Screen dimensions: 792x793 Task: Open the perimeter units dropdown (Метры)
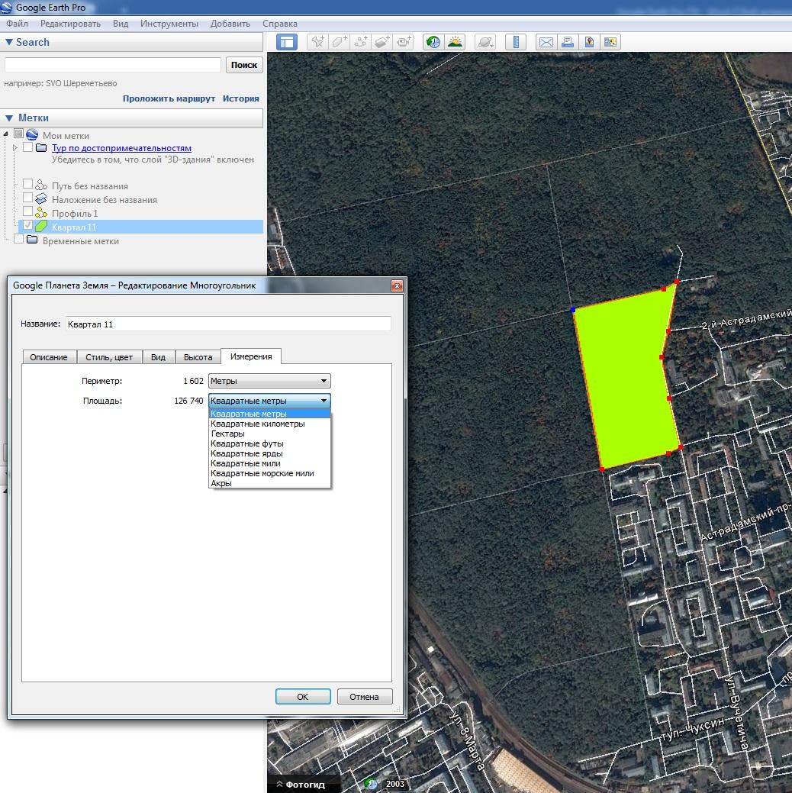[269, 381]
